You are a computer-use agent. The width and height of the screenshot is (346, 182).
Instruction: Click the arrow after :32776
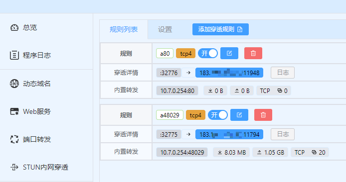click(188, 73)
